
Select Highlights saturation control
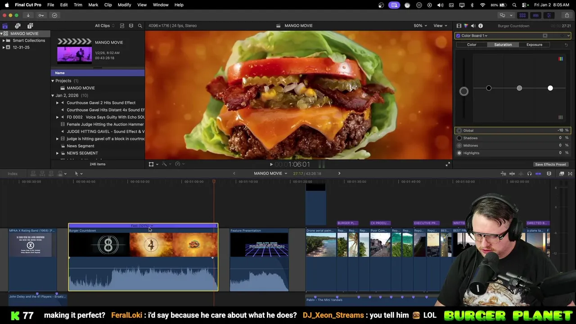tap(459, 153)
